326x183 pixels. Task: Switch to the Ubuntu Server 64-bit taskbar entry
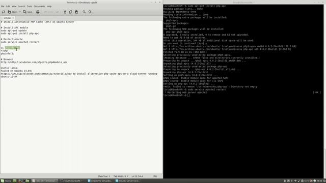[x=128, y=181]
